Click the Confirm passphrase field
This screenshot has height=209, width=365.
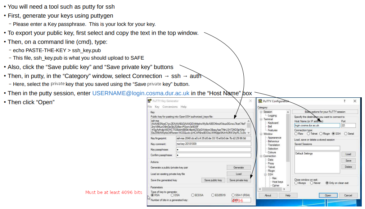click(213, 155)
